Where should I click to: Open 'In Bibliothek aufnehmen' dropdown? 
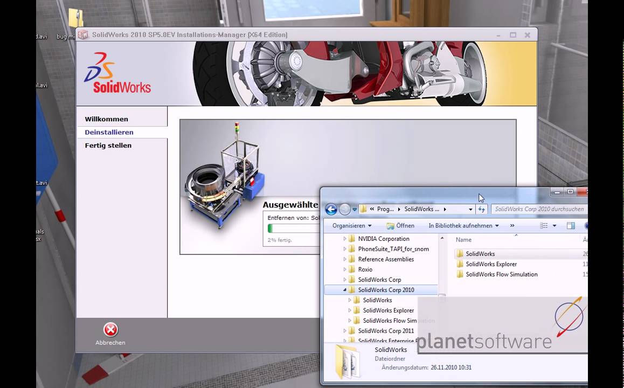[x=463, y=226]
